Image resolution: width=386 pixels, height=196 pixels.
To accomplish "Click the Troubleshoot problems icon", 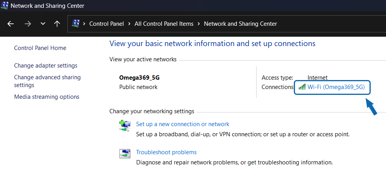I will pos(125,153).
